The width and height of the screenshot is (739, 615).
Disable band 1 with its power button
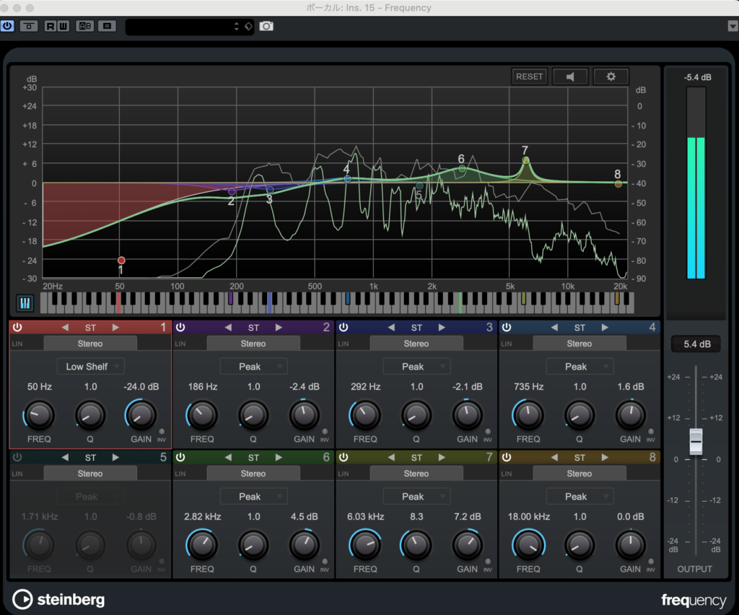pos(17,328)
